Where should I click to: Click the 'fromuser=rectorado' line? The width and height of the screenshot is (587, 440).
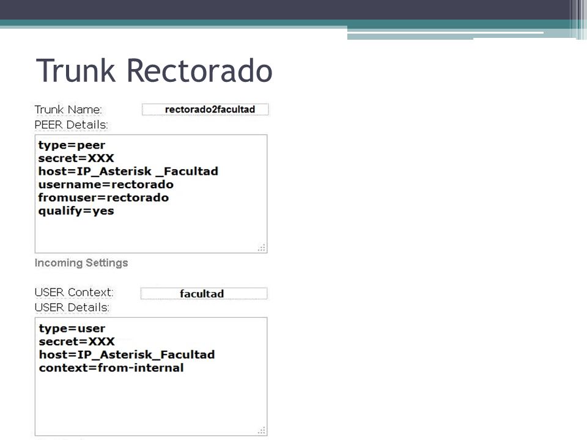[103, 197]
